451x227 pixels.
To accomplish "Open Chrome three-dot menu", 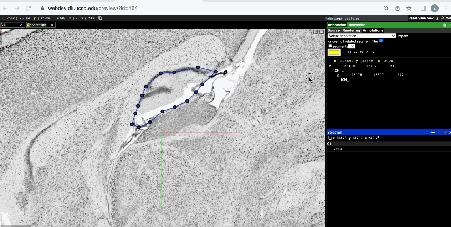I will [x=446, y=8].
